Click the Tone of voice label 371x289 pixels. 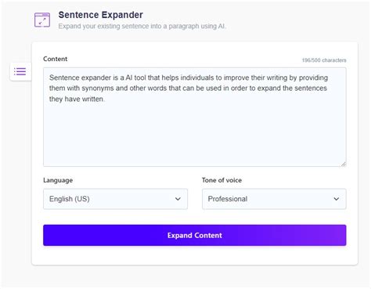pyautogui.click(x=222, y=180)
